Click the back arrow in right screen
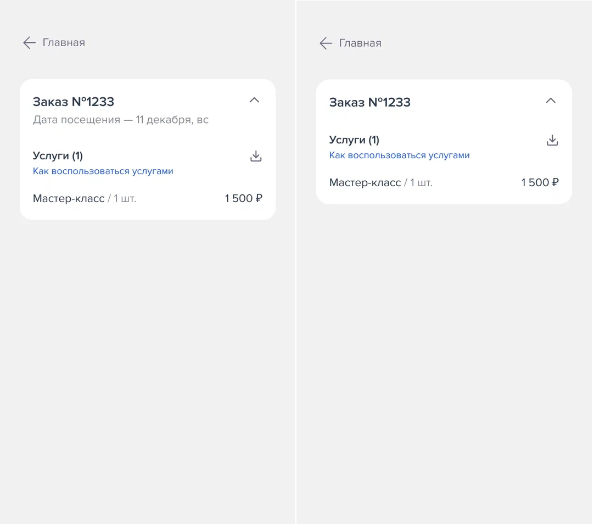 [326, 43]
